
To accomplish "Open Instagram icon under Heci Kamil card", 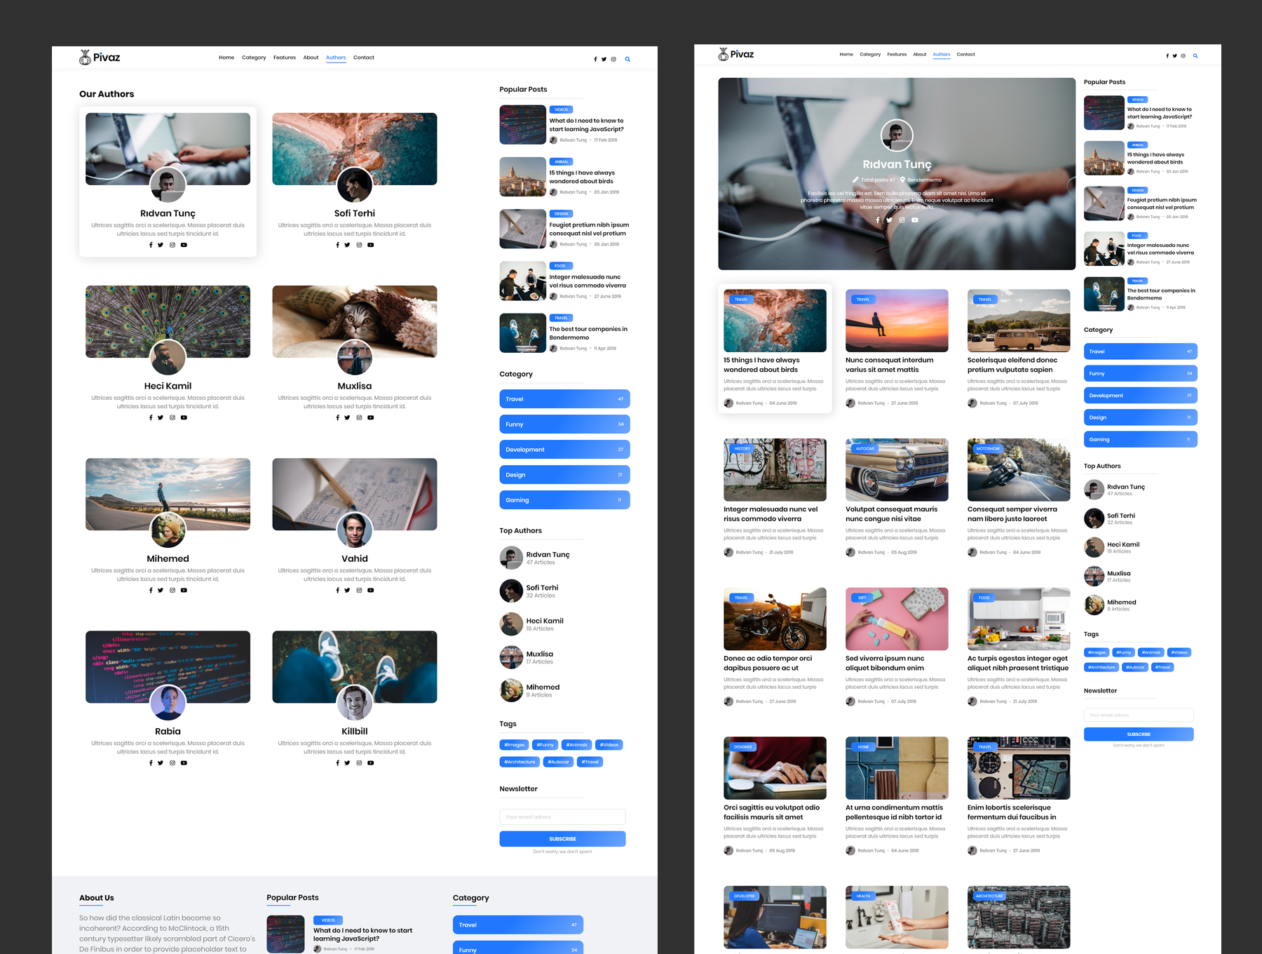I will pyautogui.click(x=172, y=417).
